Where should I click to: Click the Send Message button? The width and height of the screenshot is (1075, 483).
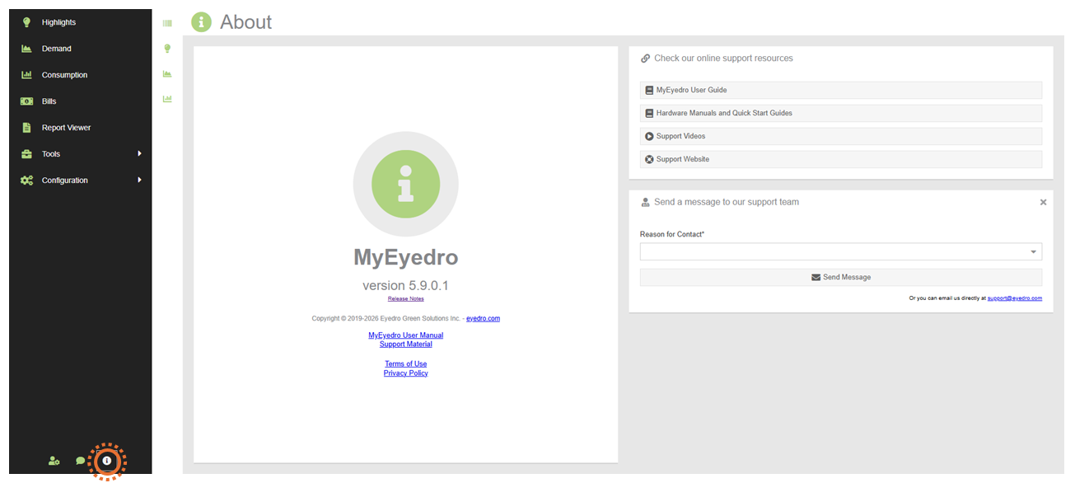(841, 277)
